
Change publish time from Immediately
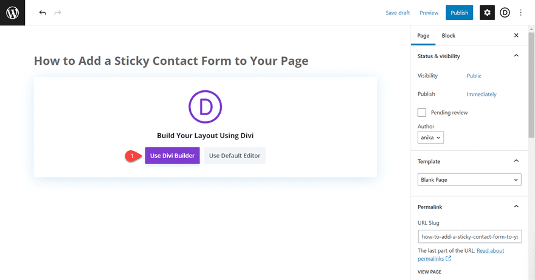(481, 94)
